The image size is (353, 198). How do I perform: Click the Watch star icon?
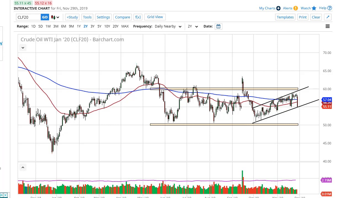314,8
